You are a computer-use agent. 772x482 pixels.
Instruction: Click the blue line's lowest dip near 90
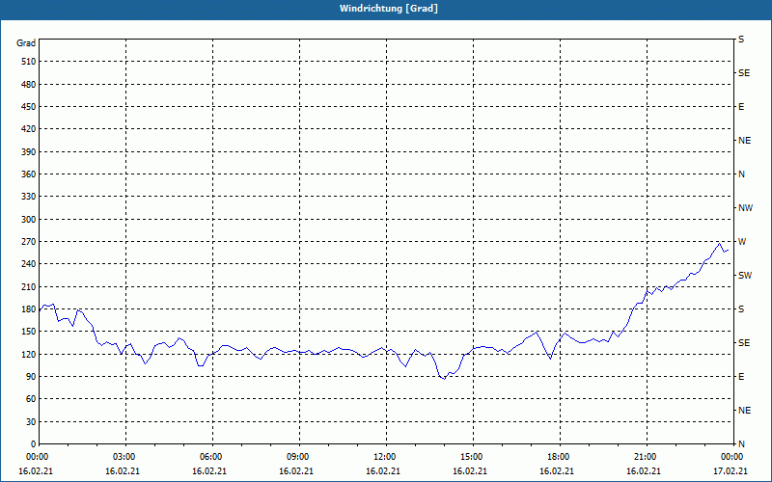pos(444,379)
